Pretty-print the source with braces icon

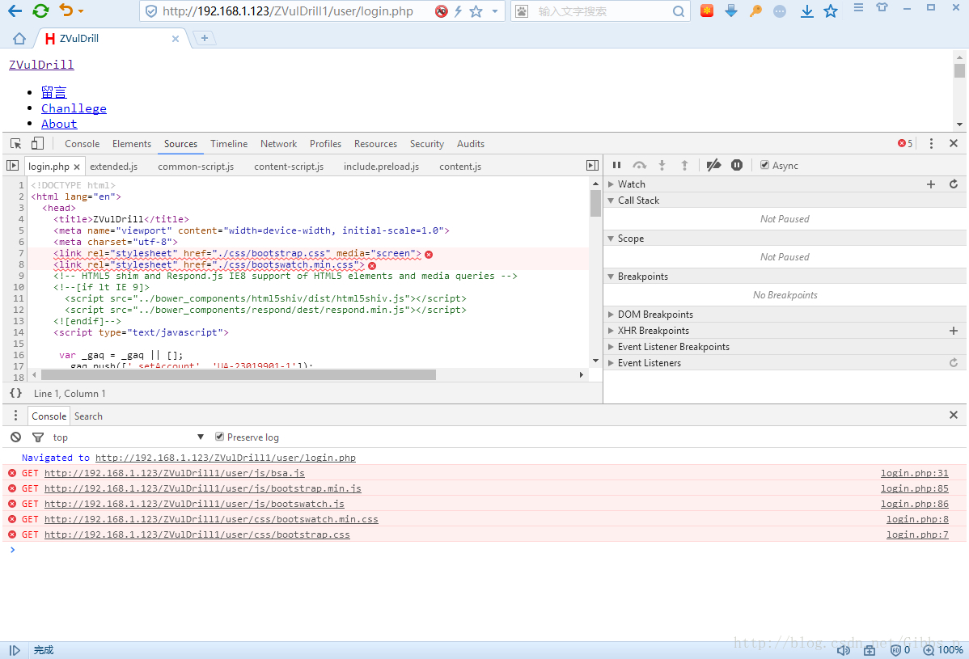click(x=16, y=393)
